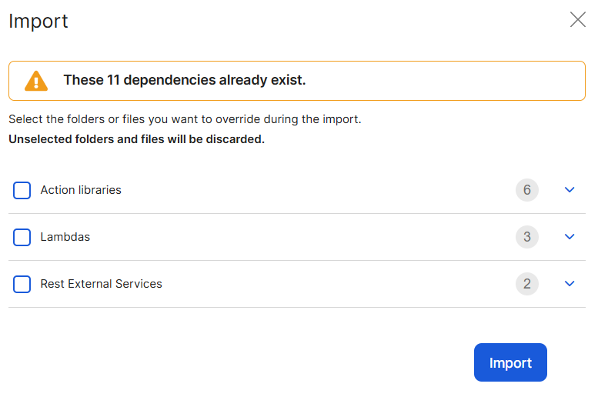This screenshot has height=407, width=598.
Task: Close the Import dialog with the X icon
Action: pyautogui.click(x=578, y=20)
